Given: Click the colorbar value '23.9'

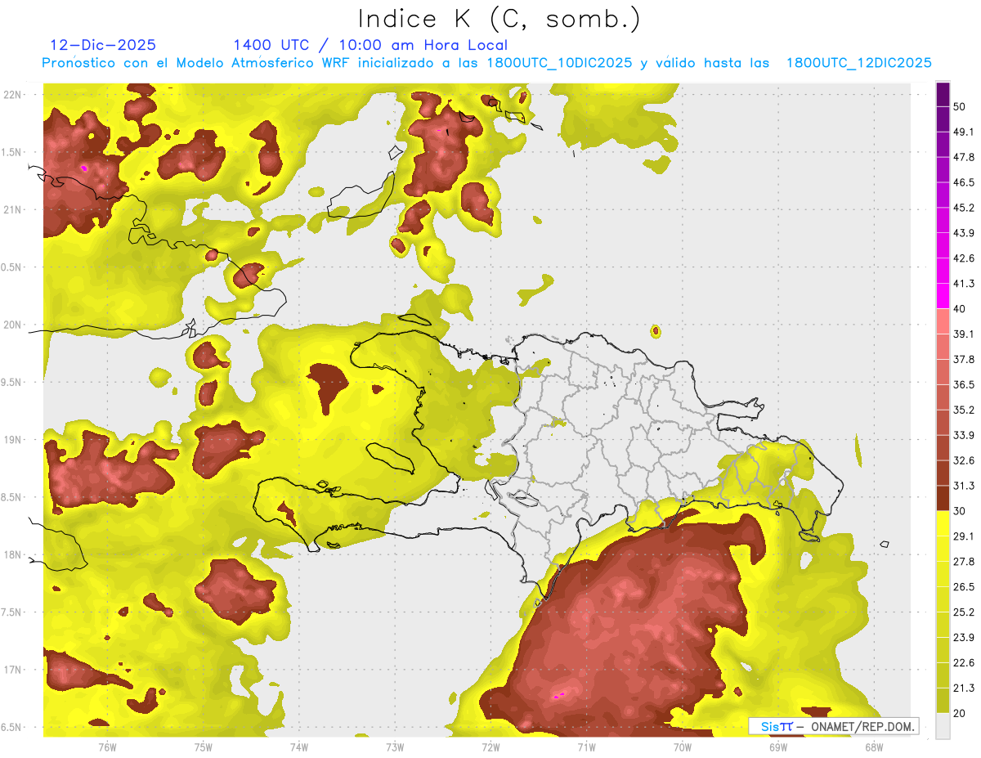Looking at the screenshot, I should [964, 637].
